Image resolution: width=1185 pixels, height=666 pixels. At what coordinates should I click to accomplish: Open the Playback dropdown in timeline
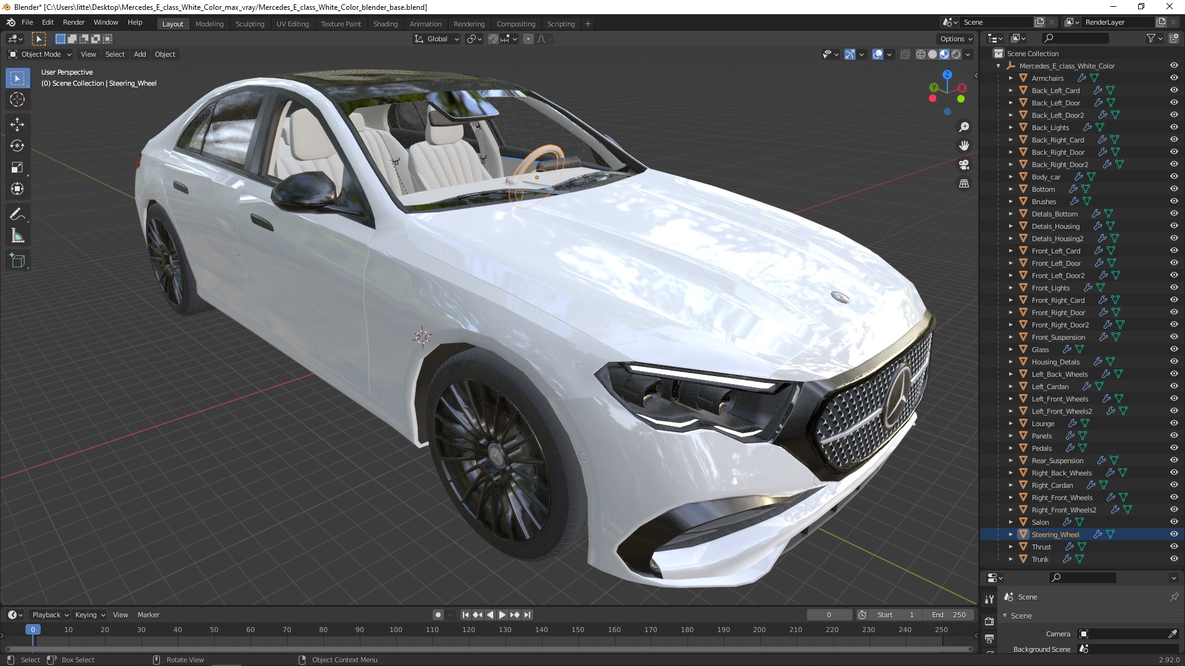click(50, 615)
